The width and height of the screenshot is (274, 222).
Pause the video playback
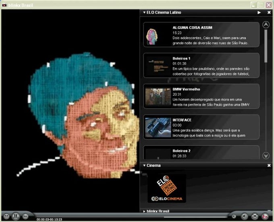(x=16, y=216)
